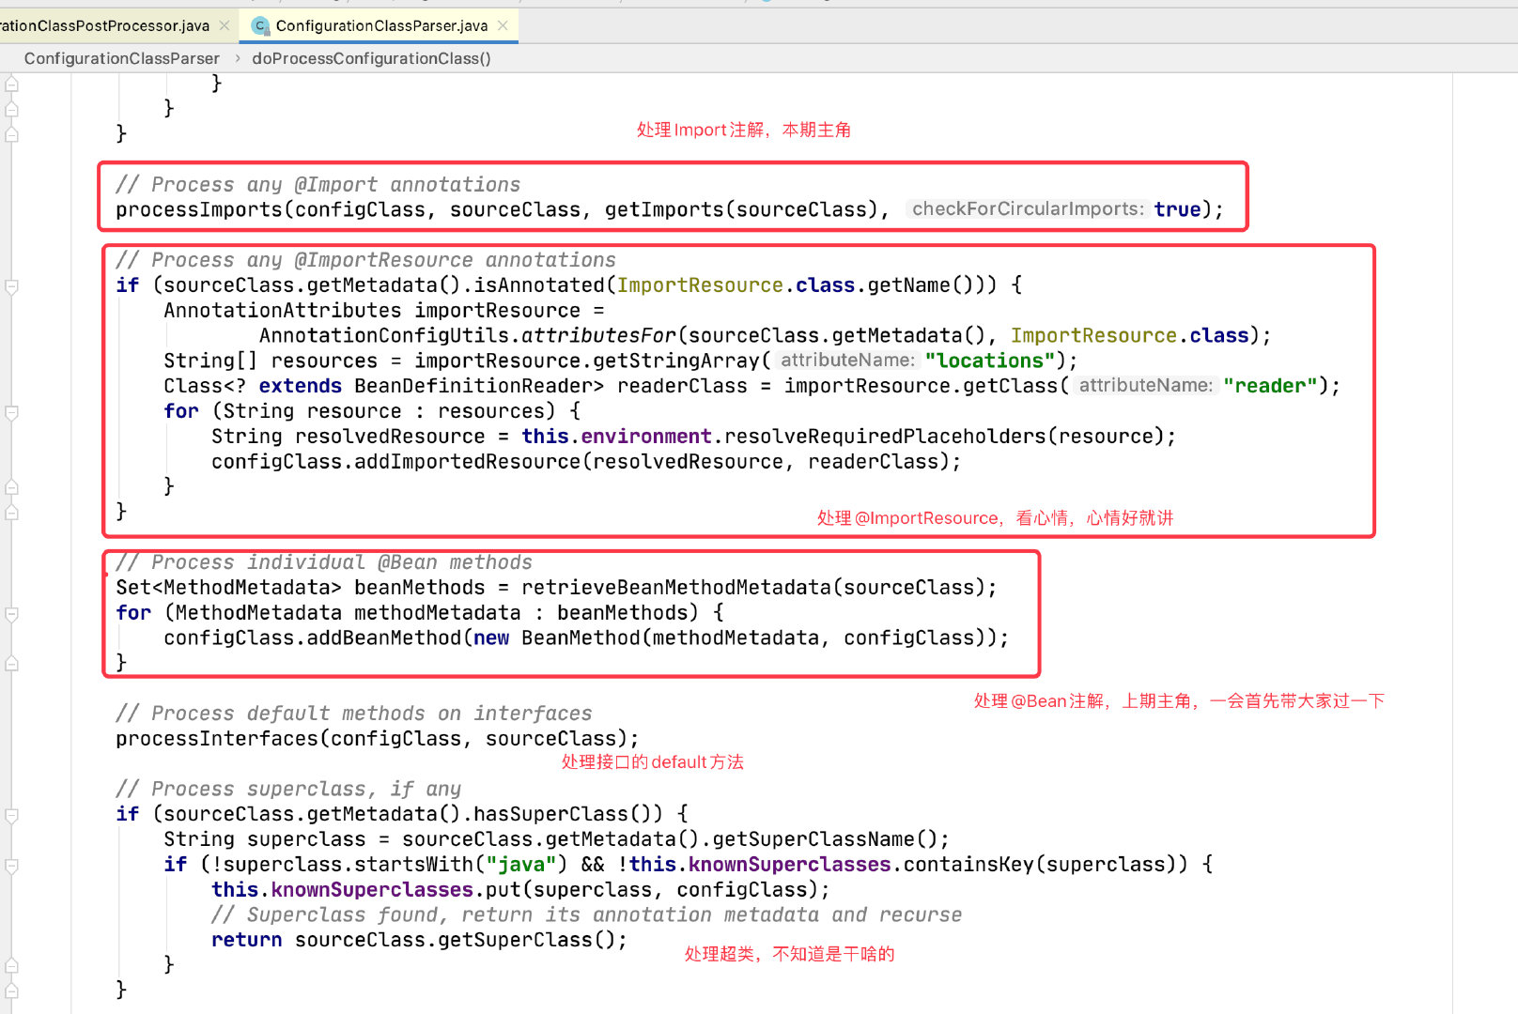Click the "reader" string literal

tap(1270, 386)
